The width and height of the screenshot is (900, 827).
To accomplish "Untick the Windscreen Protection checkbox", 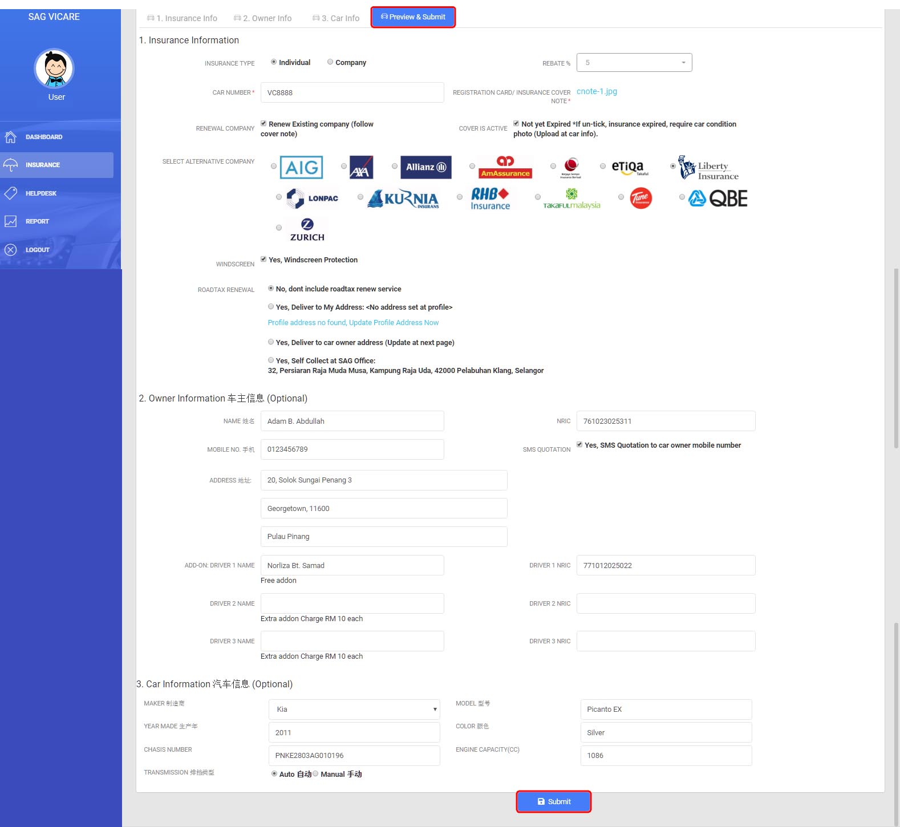I will [x=263, y=260].
